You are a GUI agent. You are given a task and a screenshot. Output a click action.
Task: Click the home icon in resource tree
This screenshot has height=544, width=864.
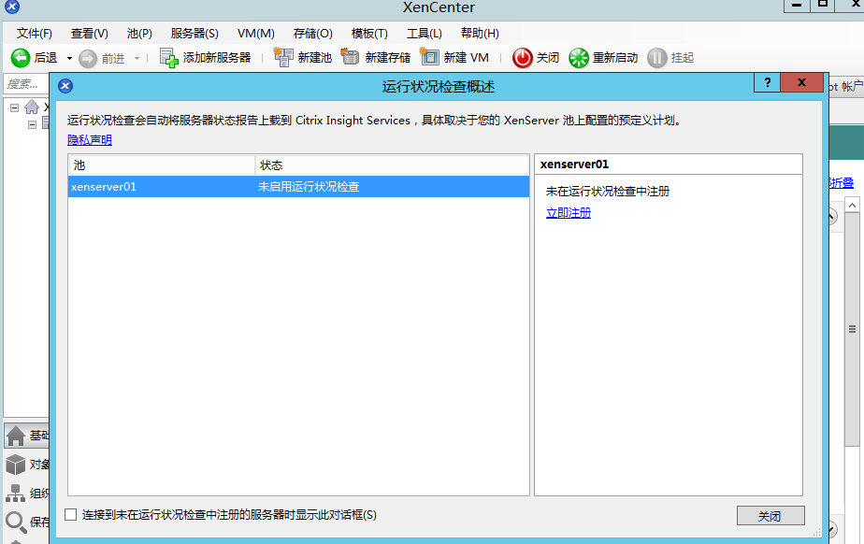32,107
